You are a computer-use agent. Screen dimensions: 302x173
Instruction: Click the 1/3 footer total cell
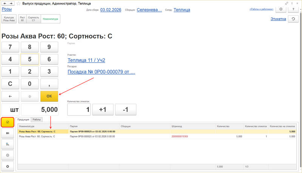point(256,167)
